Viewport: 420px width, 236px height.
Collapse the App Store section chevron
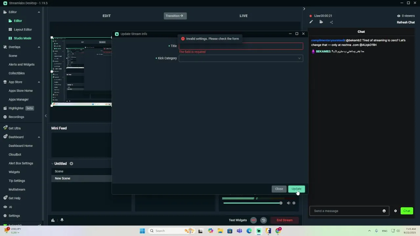[39, 82]
